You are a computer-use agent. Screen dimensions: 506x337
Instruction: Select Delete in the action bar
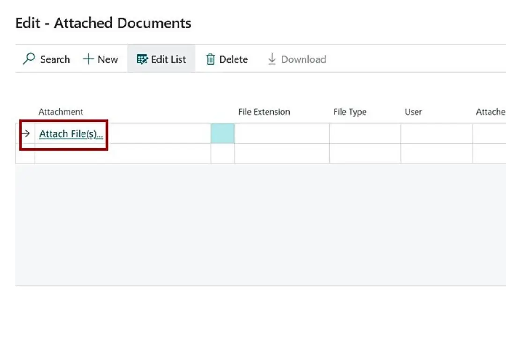tap(227, 59)
